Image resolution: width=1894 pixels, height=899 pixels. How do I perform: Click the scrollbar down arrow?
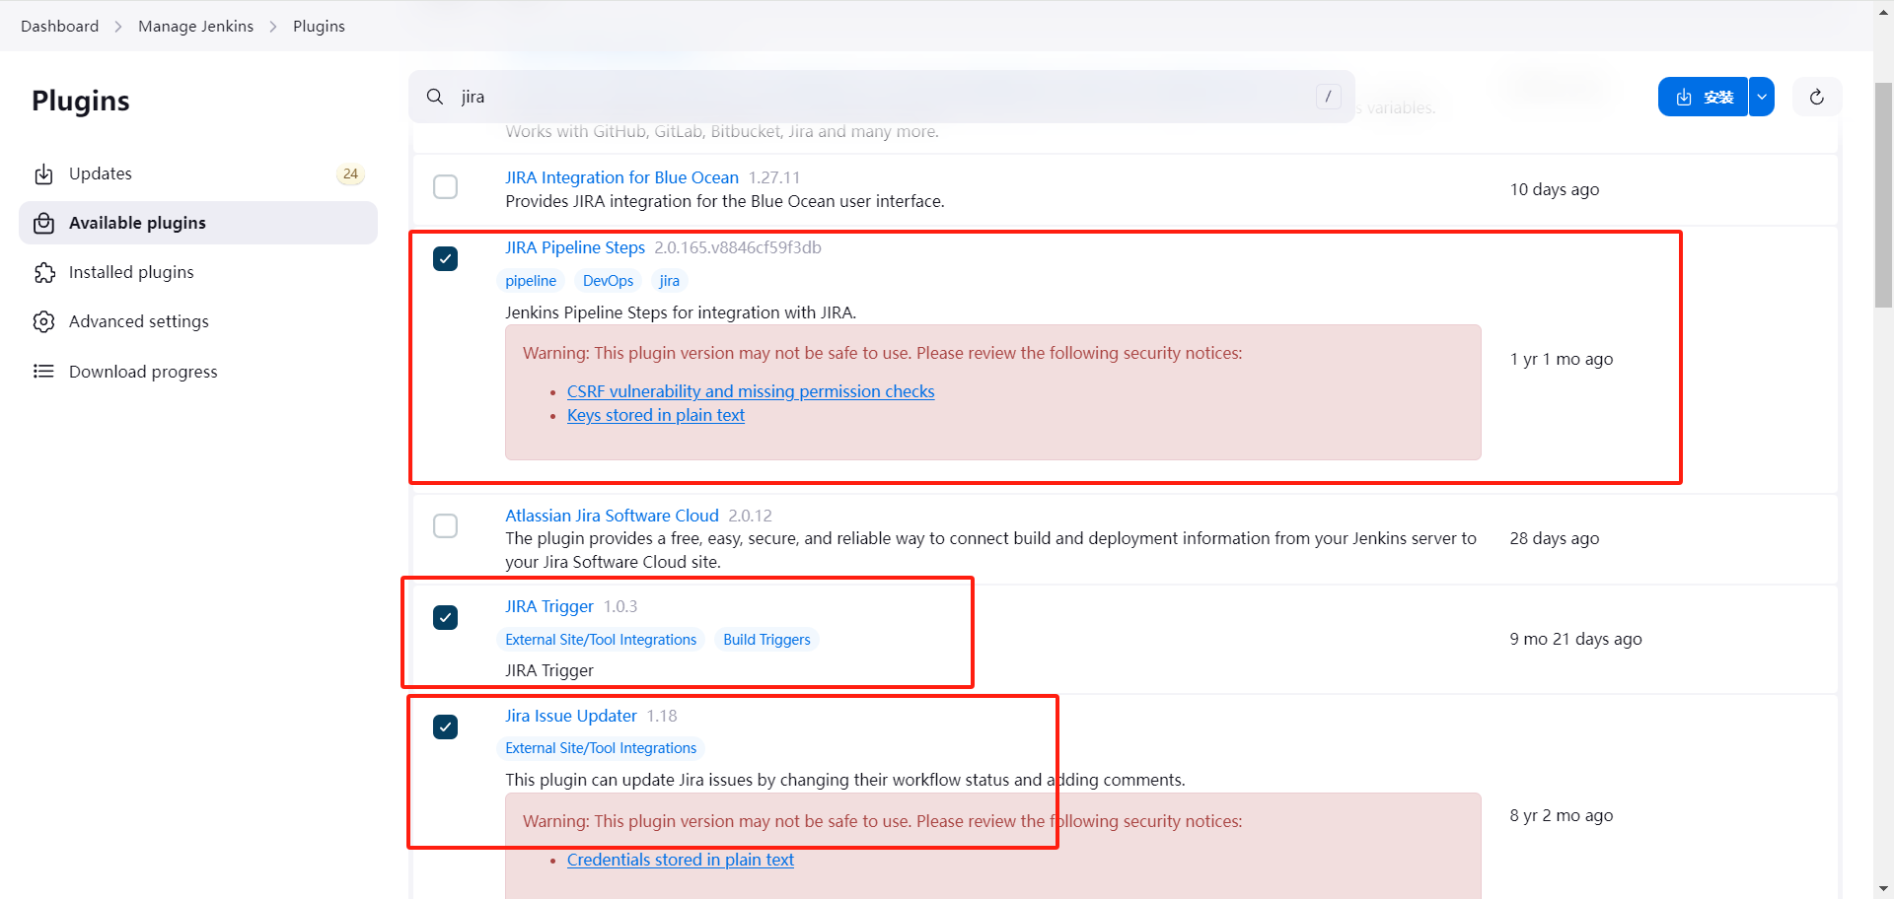click(x=1883, y=889)
